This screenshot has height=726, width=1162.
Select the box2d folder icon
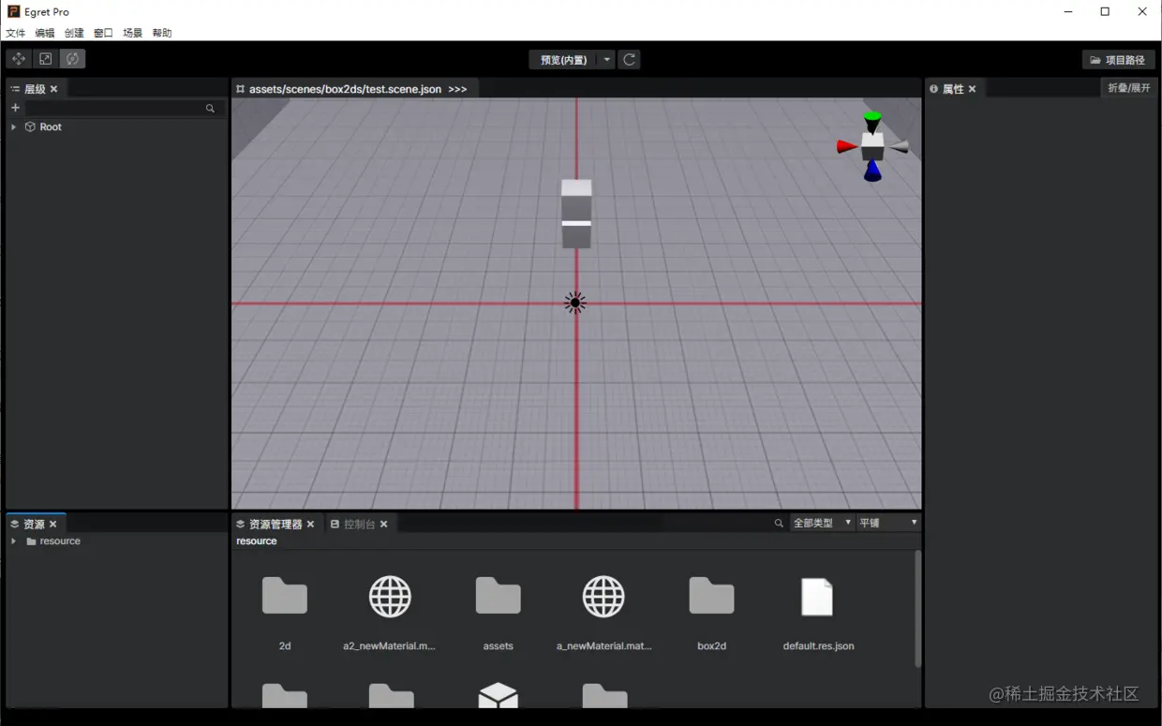click(712, 596)
